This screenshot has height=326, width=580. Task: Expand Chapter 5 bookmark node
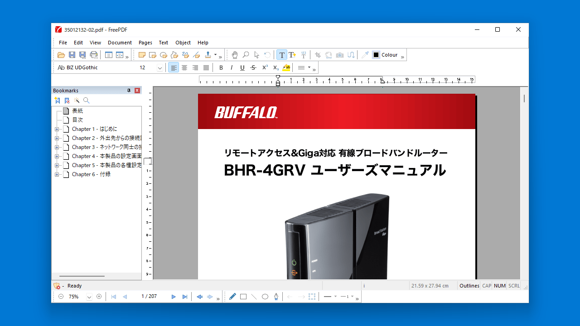pos(57,165)
